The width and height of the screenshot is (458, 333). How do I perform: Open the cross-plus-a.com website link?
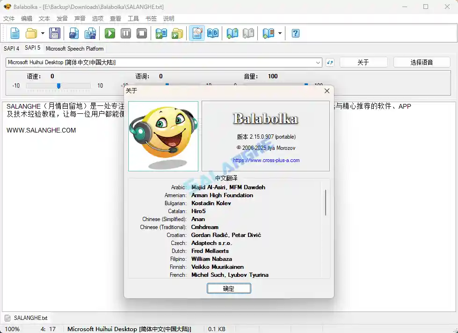[266, 160]
